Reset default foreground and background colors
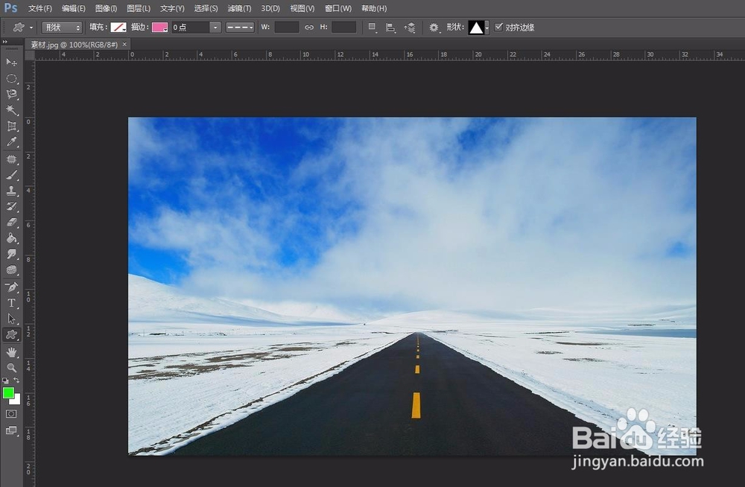This screenshot has height=487, width=745. (x=5, y=380)
